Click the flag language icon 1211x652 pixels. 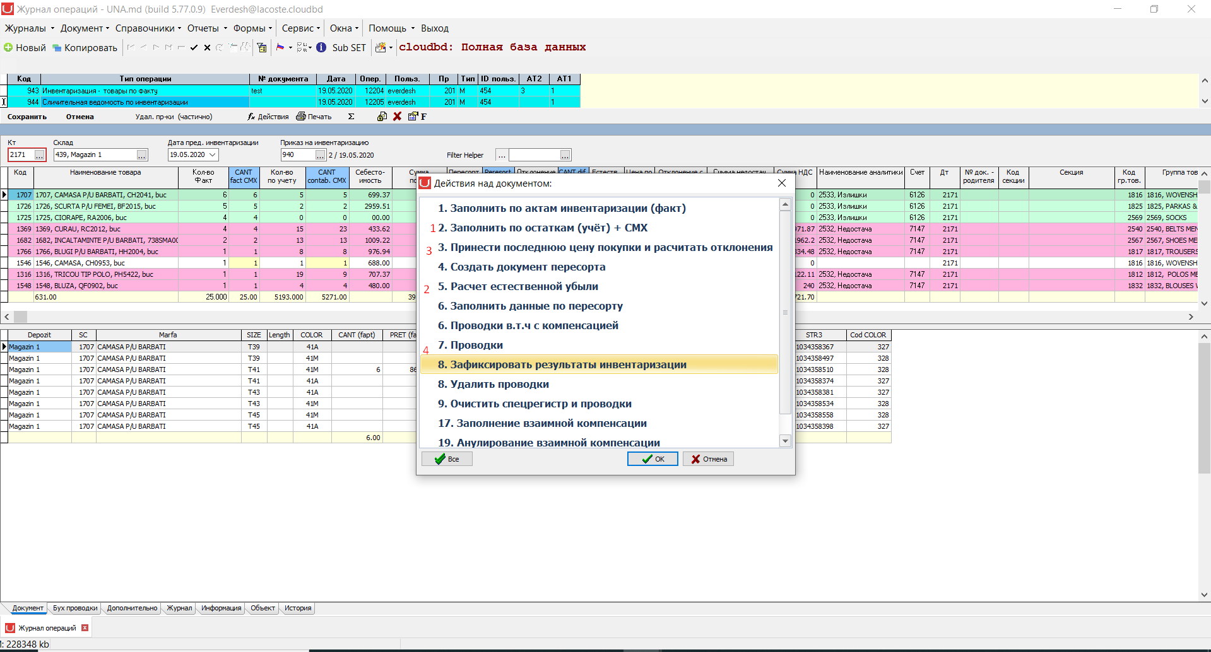[280, 47]
